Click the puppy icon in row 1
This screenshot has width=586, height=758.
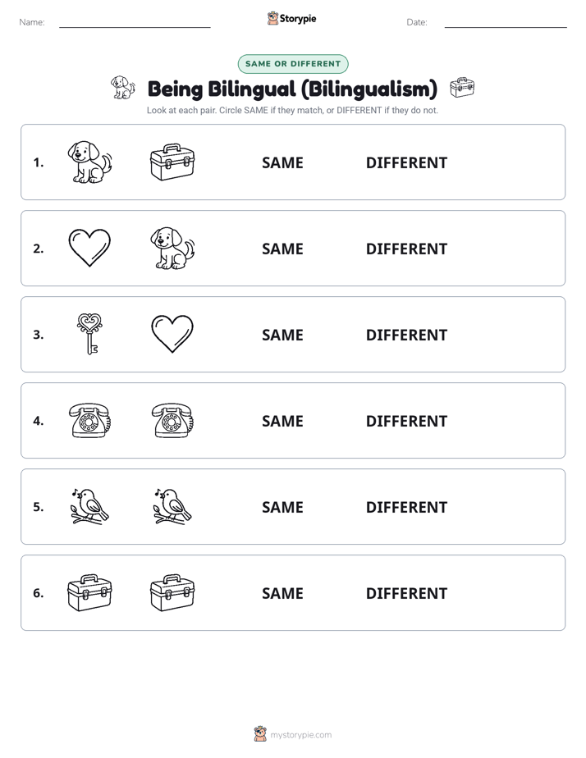[89, 162]
